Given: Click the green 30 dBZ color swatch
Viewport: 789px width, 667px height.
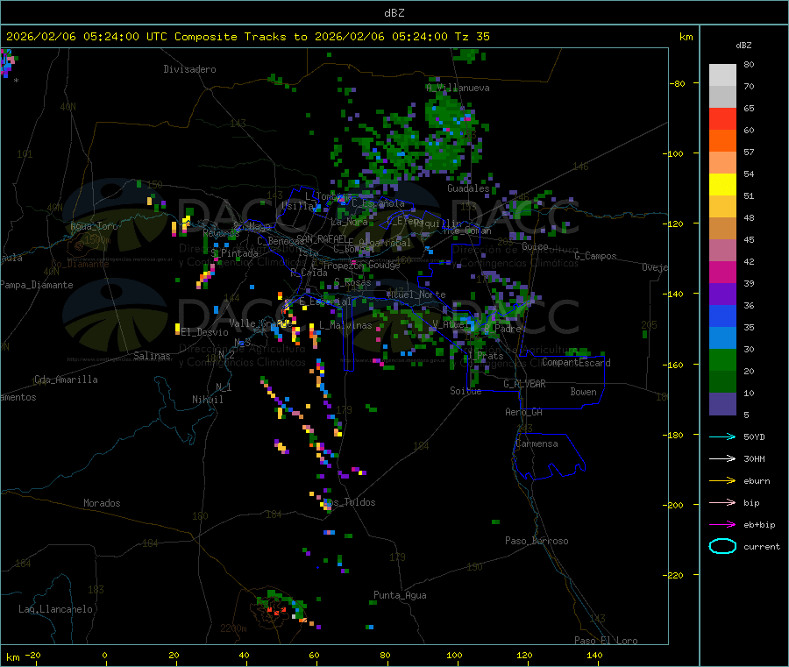Looking at the screenshot, I should coord(722,359).
